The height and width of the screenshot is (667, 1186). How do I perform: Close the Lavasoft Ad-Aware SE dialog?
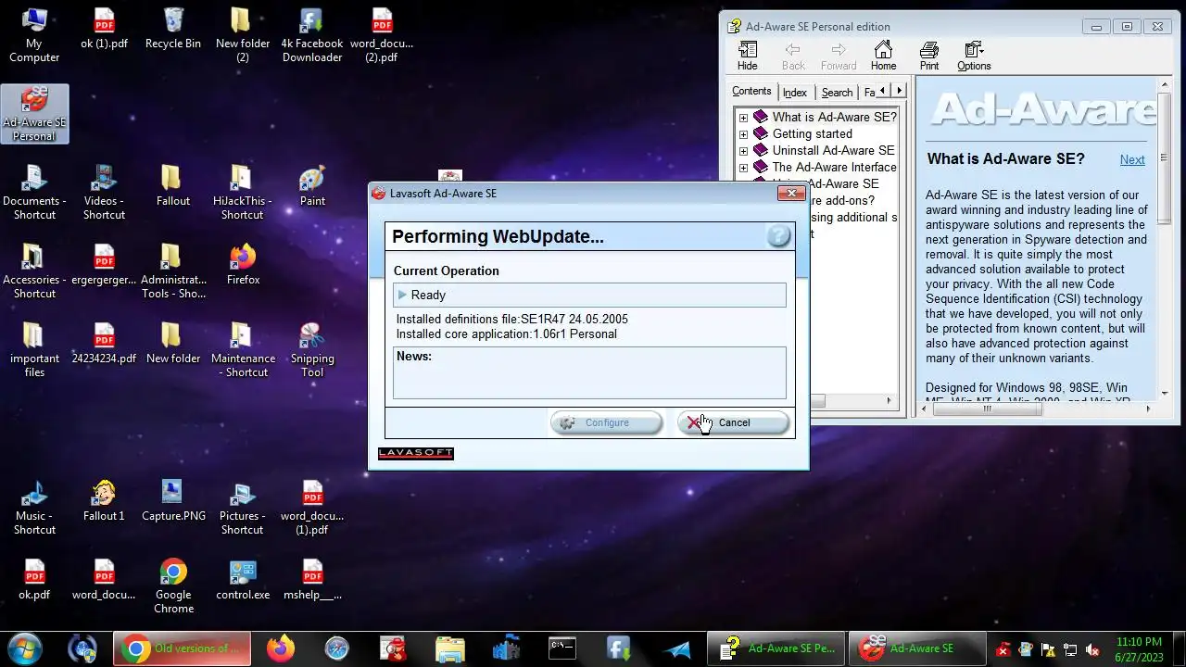[791, 193]
